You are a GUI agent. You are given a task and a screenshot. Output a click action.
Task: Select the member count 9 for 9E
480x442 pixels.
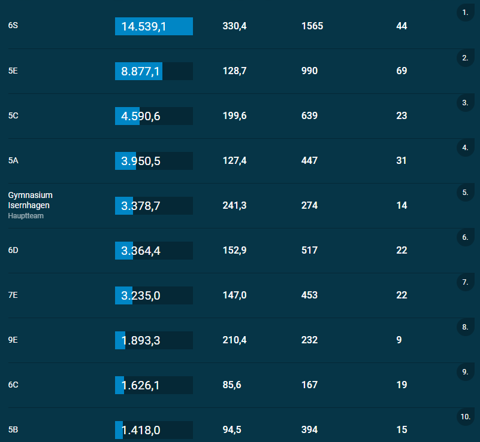tap(399, 340)
